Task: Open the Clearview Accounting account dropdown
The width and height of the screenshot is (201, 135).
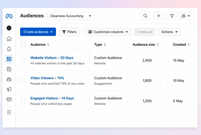Action: [x=71, y=16]
